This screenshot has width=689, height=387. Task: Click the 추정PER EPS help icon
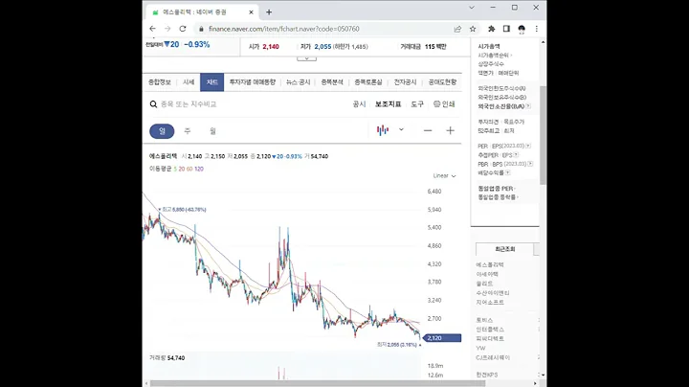tap(516, 155)
